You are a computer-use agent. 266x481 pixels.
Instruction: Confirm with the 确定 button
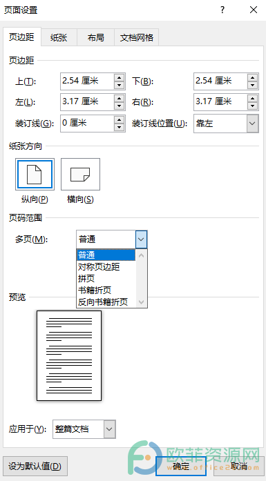[x=180, y=467]
